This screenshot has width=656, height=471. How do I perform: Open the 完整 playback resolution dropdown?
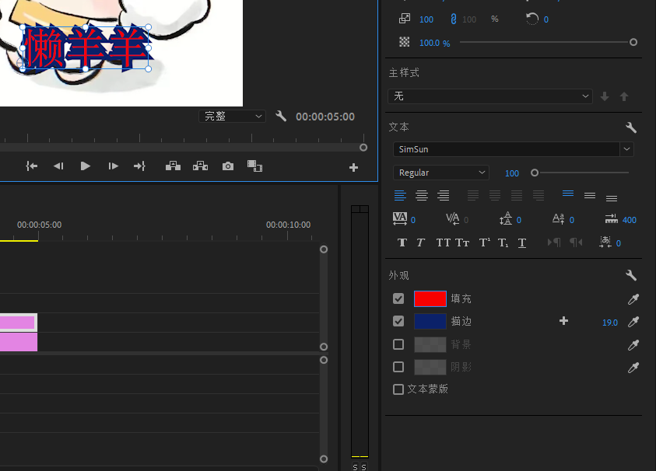click(x=232, y=116)
